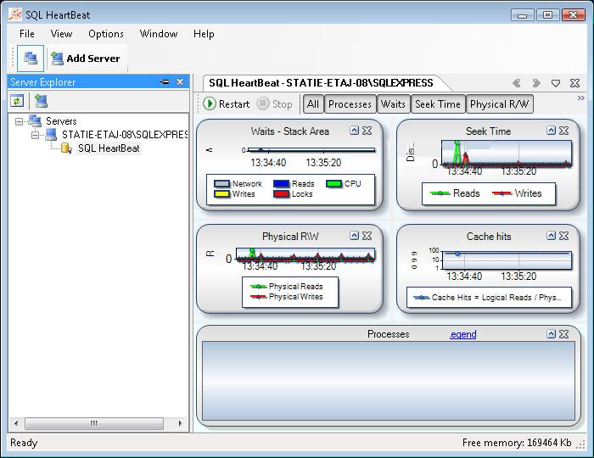Select the Servers root tree item
This screenshot has width=594, height=458.
(61, 121)
